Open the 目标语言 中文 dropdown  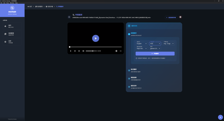click(x=155, y=43)
